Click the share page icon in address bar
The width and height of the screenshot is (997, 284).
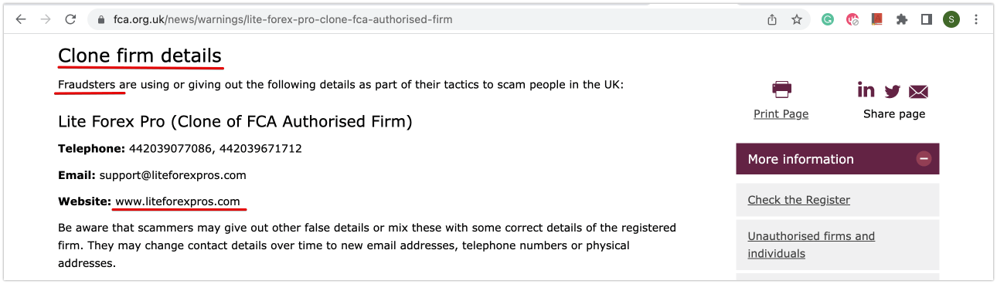772,19
